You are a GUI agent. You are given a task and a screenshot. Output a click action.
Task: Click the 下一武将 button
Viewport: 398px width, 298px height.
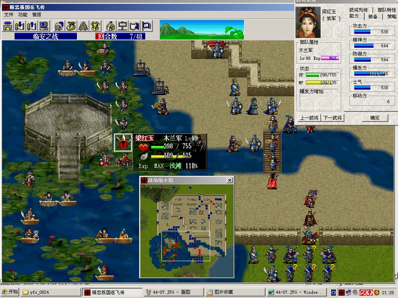point(333,118)
